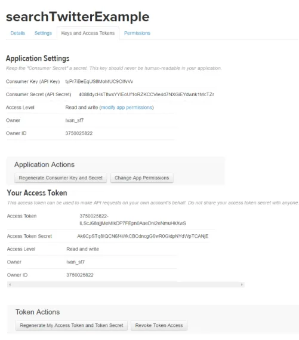299x340 pixels.
Task: Open the Permissions tab
Action: 137,33
